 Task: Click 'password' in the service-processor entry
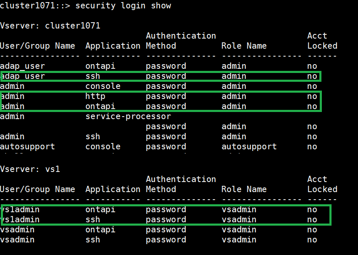click(x=166, y=127)
